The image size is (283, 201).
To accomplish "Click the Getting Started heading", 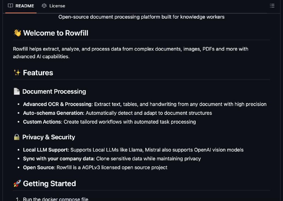I will 49,184.
